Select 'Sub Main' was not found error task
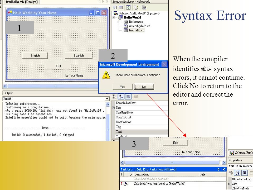The height and width of the screenshot is (190, 253). point(173,184)
